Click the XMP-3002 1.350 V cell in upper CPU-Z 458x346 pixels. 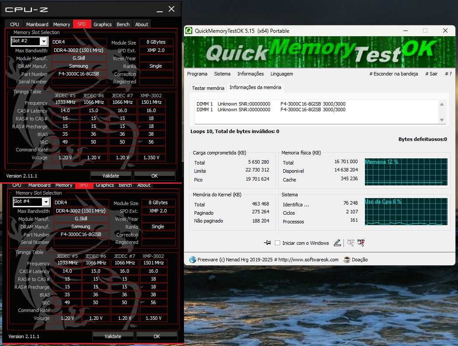coord(151,158)
